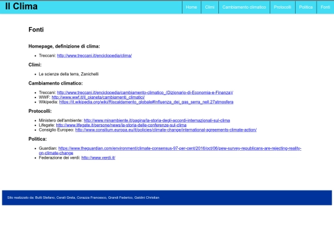Click the 'Politica:' section heading
334x250 pixels.
(38, 139)
